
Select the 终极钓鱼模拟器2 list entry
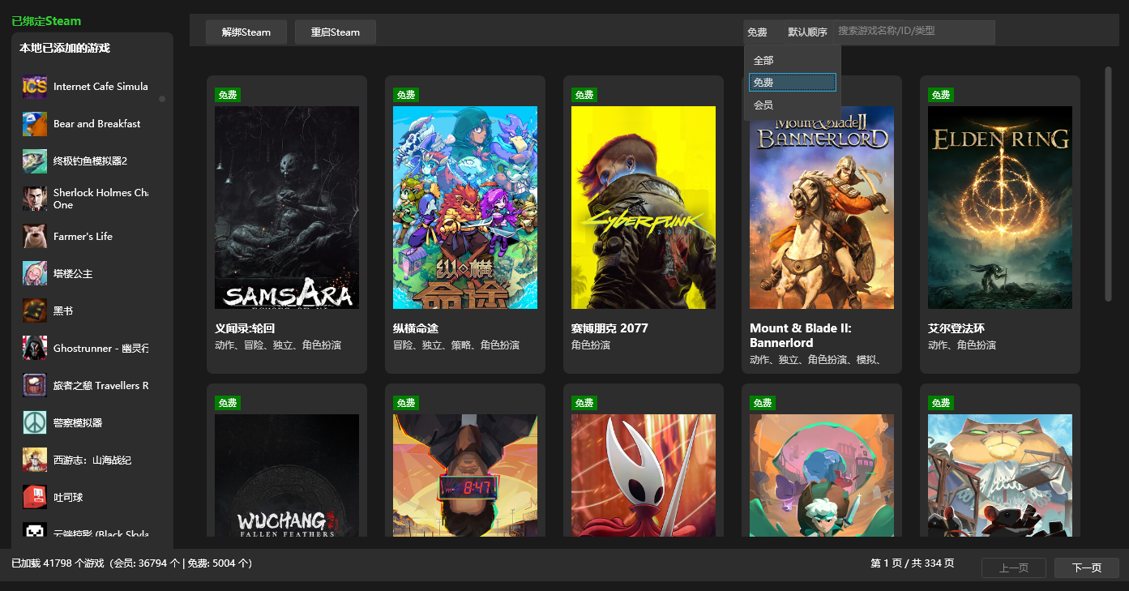pos(86,161)
